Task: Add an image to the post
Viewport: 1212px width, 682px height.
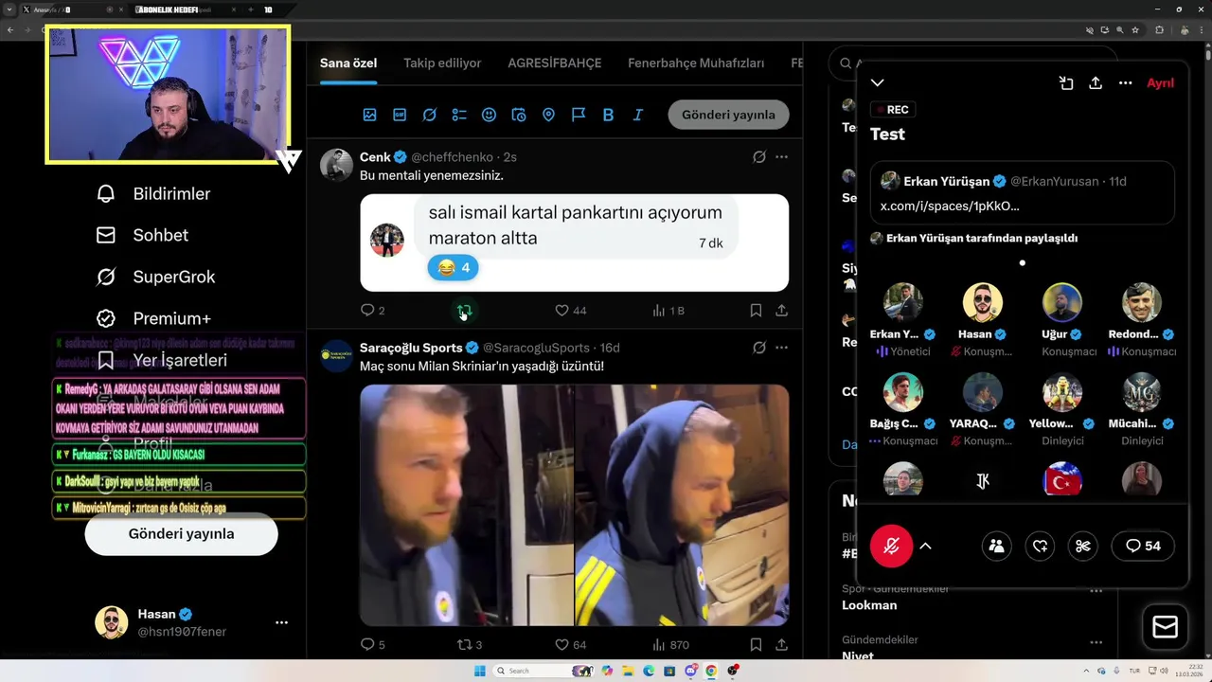Action: coord(369,115)
